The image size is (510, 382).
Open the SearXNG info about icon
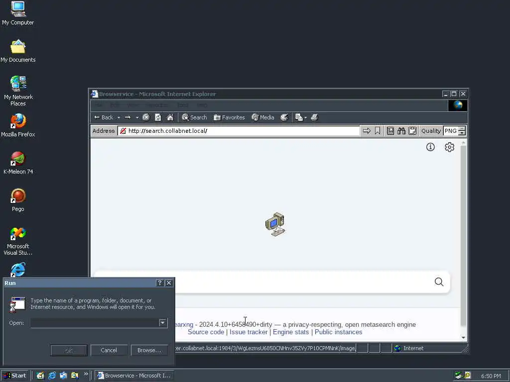(x=430, y=147)
